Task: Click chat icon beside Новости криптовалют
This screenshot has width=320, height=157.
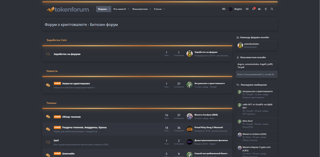Action: coord(48,85)
